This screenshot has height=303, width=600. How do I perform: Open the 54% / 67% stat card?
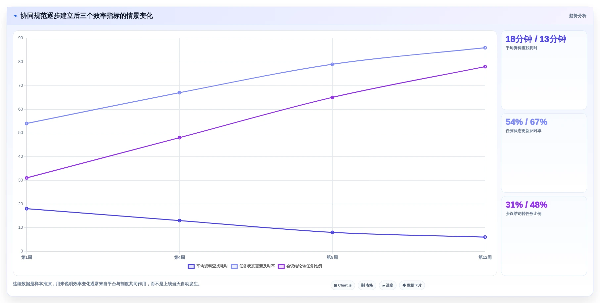(x=544, y=153)
